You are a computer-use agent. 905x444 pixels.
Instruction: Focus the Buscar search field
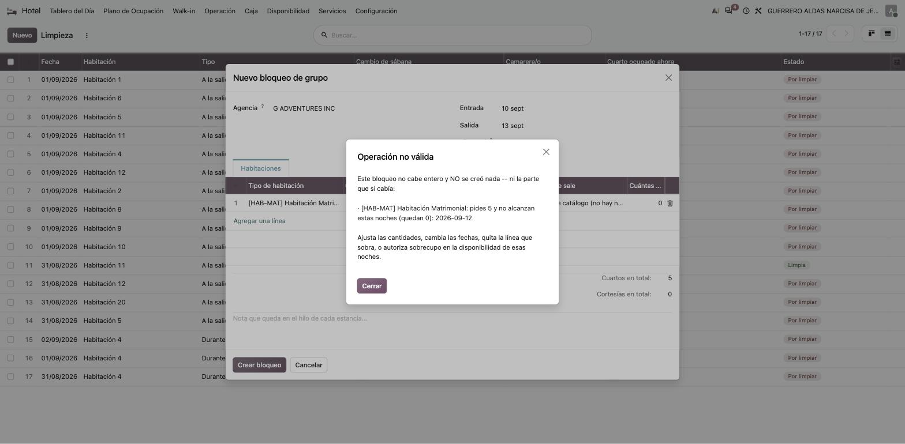452,35
